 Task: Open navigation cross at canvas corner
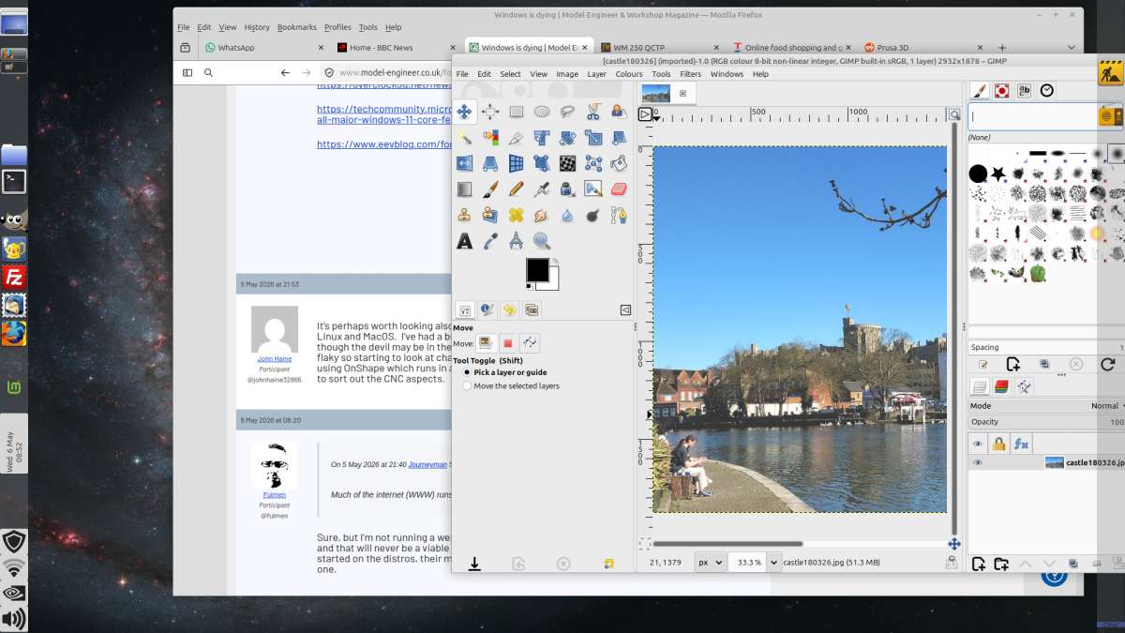(x=954, y=544)
